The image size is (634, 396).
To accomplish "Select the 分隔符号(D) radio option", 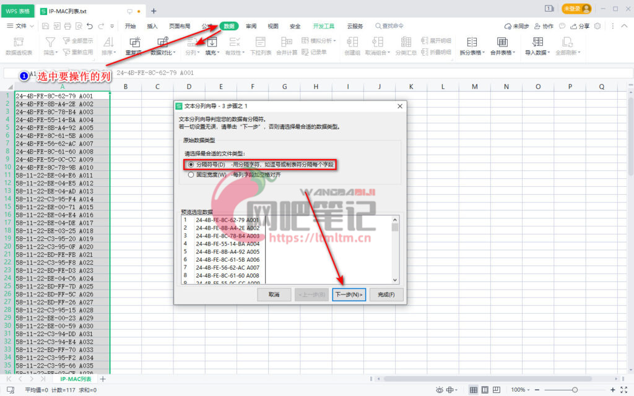I will 191,165.
